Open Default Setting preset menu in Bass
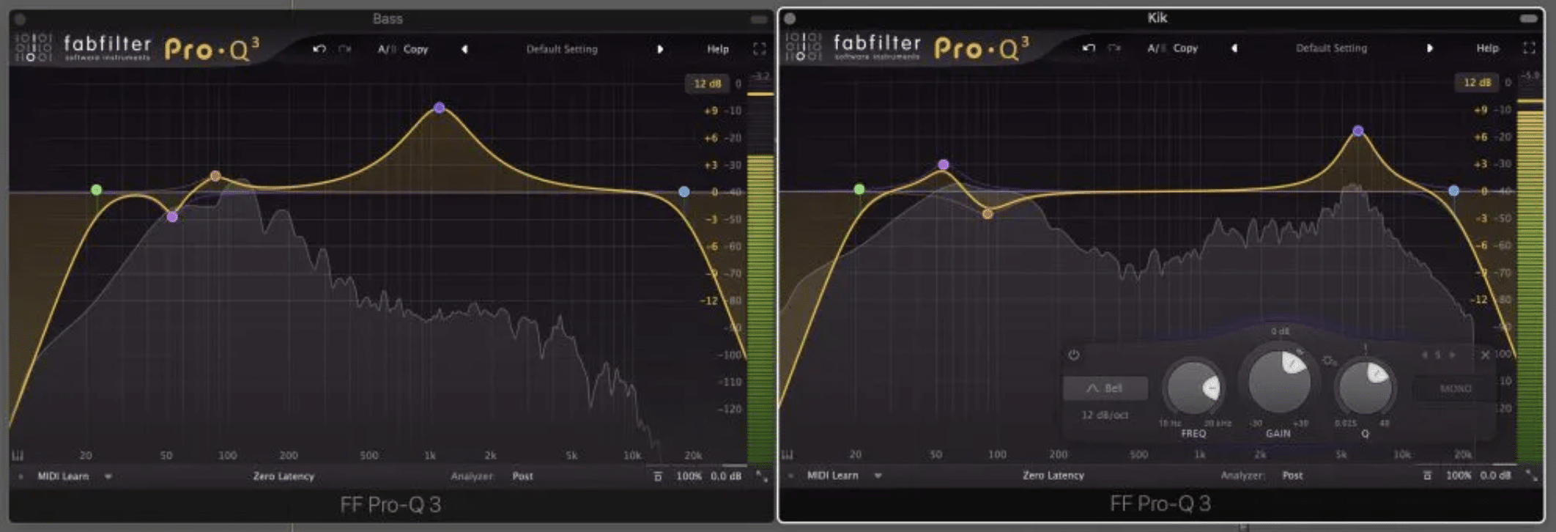 [562, 49]
